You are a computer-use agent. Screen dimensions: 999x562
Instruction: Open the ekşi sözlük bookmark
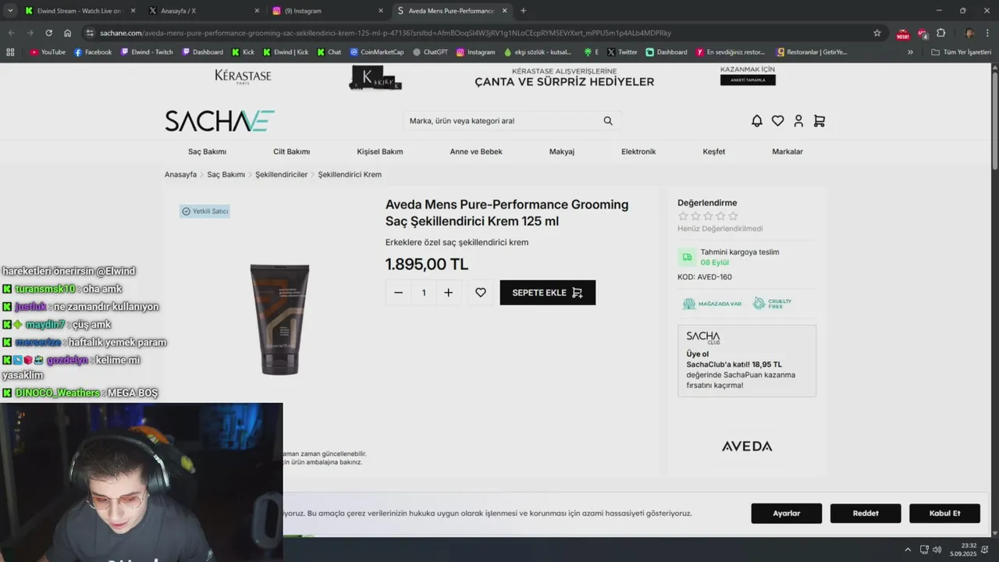538,52
